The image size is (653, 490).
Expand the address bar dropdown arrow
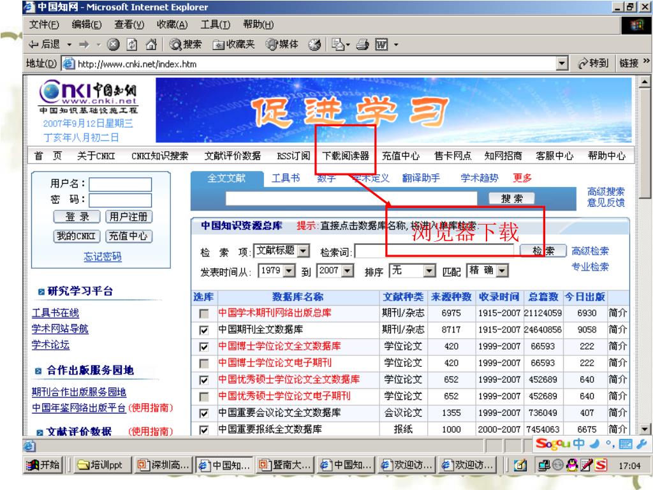point(562,63)
